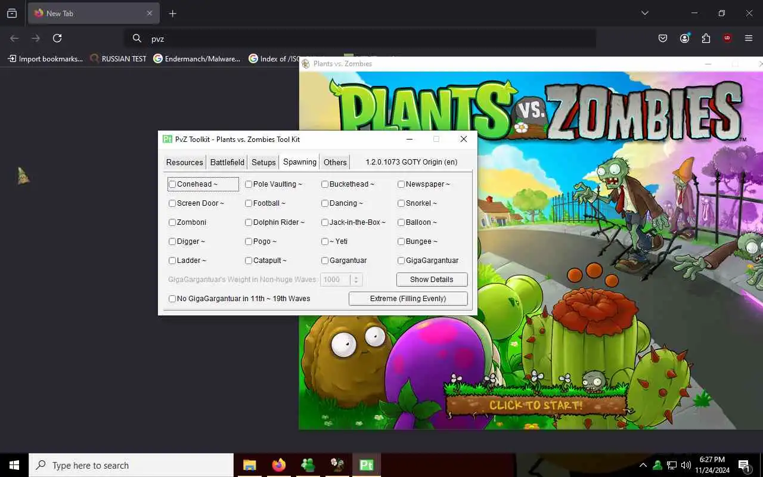This screenshot has height=477, width=763.
Task: Click to Start in Plants vs. Zombies
Action: tap(536, 405)
